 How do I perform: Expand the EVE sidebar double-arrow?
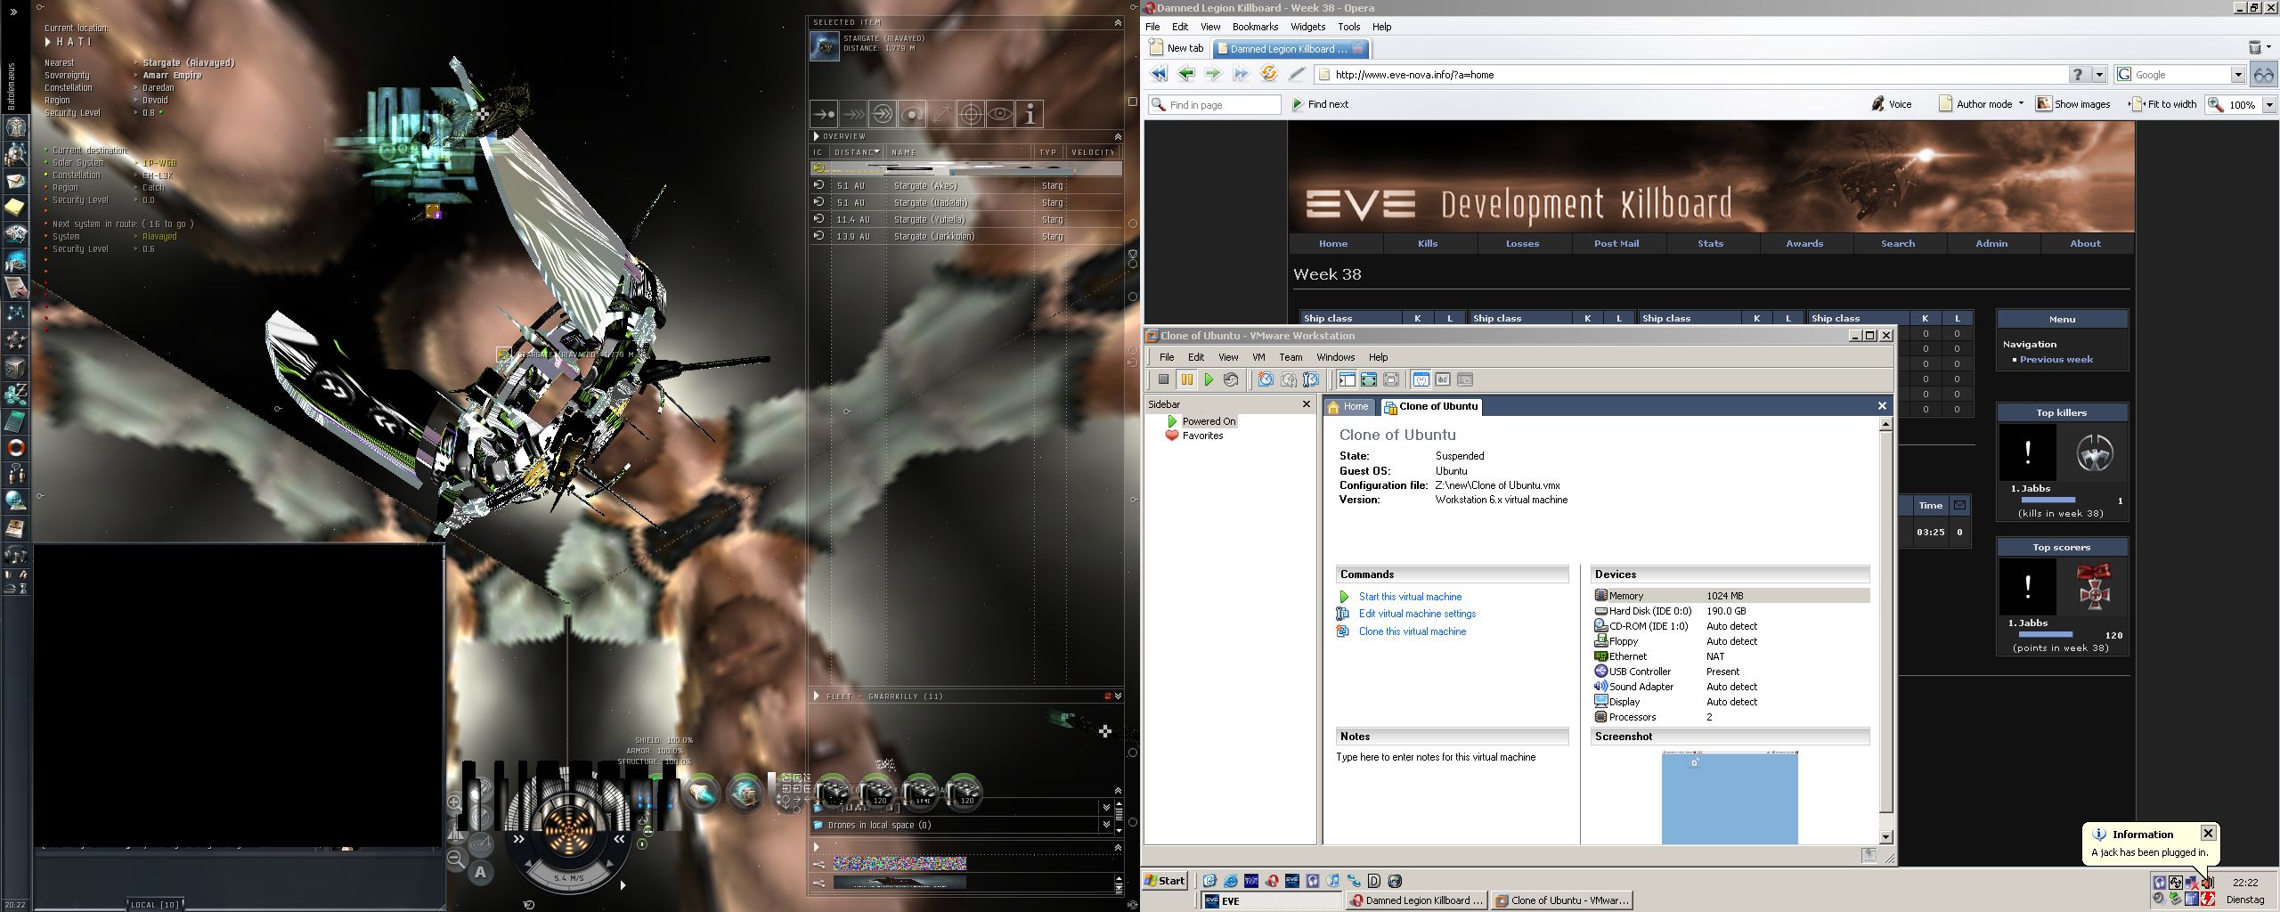12,12
